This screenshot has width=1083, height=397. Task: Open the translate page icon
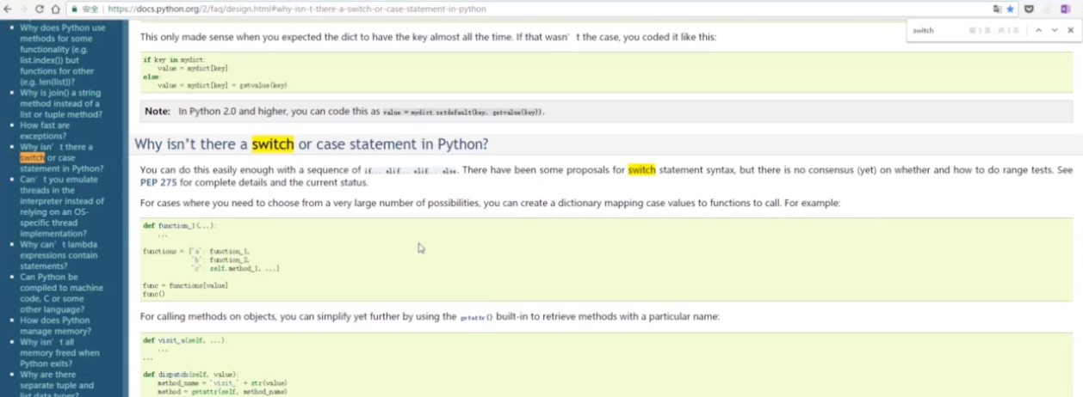[x=997, y=9]
